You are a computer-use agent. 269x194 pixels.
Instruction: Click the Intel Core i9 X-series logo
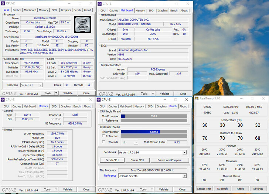tap(82, 24)
